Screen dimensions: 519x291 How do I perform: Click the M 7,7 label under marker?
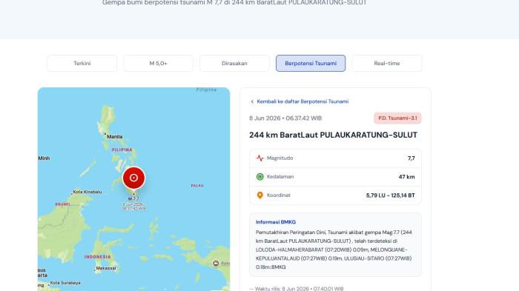point(133,198)
